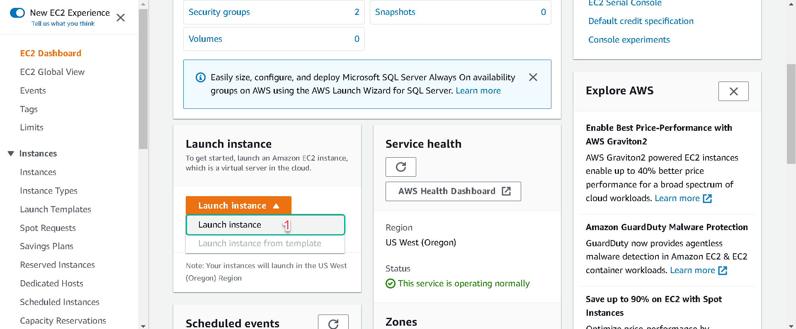Open Instances list in sidebar
The width and height of the screenshot is (796, 329).
click(x=38, y=172)
